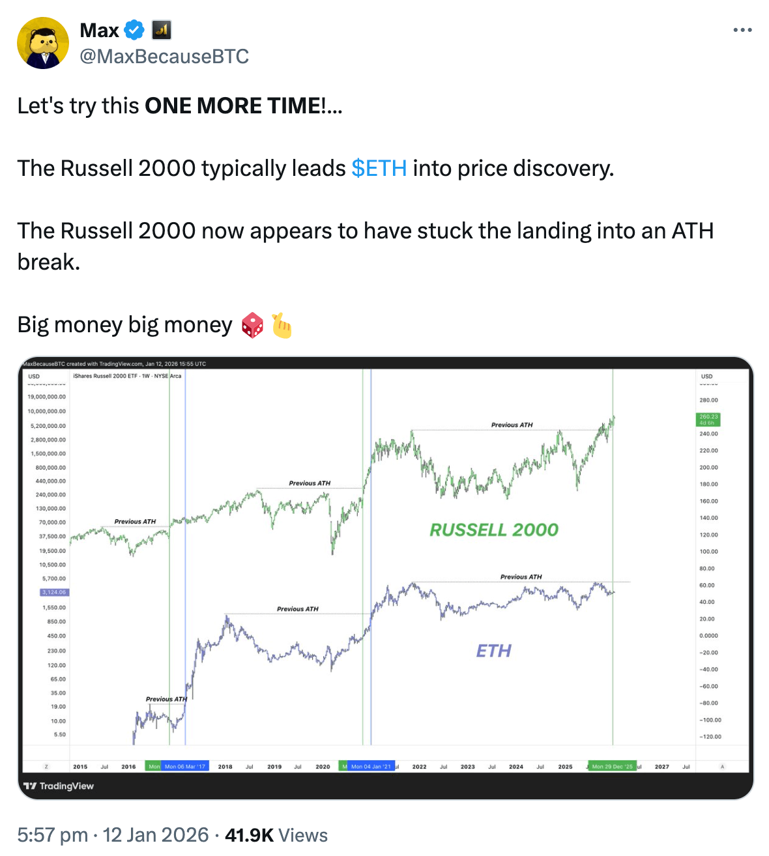Click the A auto-scale button at chart corner
This screenshot has width=769, height=856.
pos(722,767)
